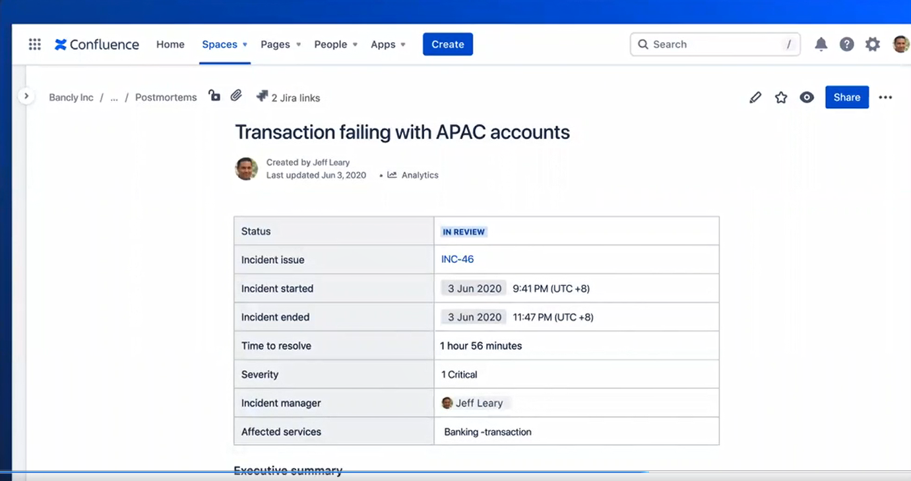Open the Analytics link

(x=420, y=175)
